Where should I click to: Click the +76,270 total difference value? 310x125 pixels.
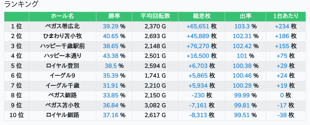pos(198,46)
